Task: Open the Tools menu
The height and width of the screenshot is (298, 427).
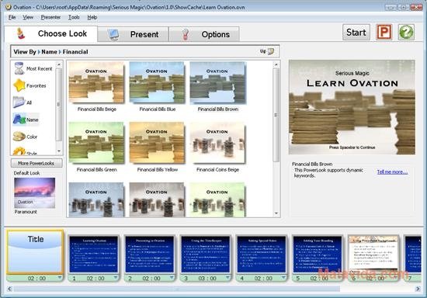Action: (x=74, y=17)
